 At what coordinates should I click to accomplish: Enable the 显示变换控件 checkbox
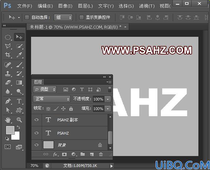[x=81, y=17]
